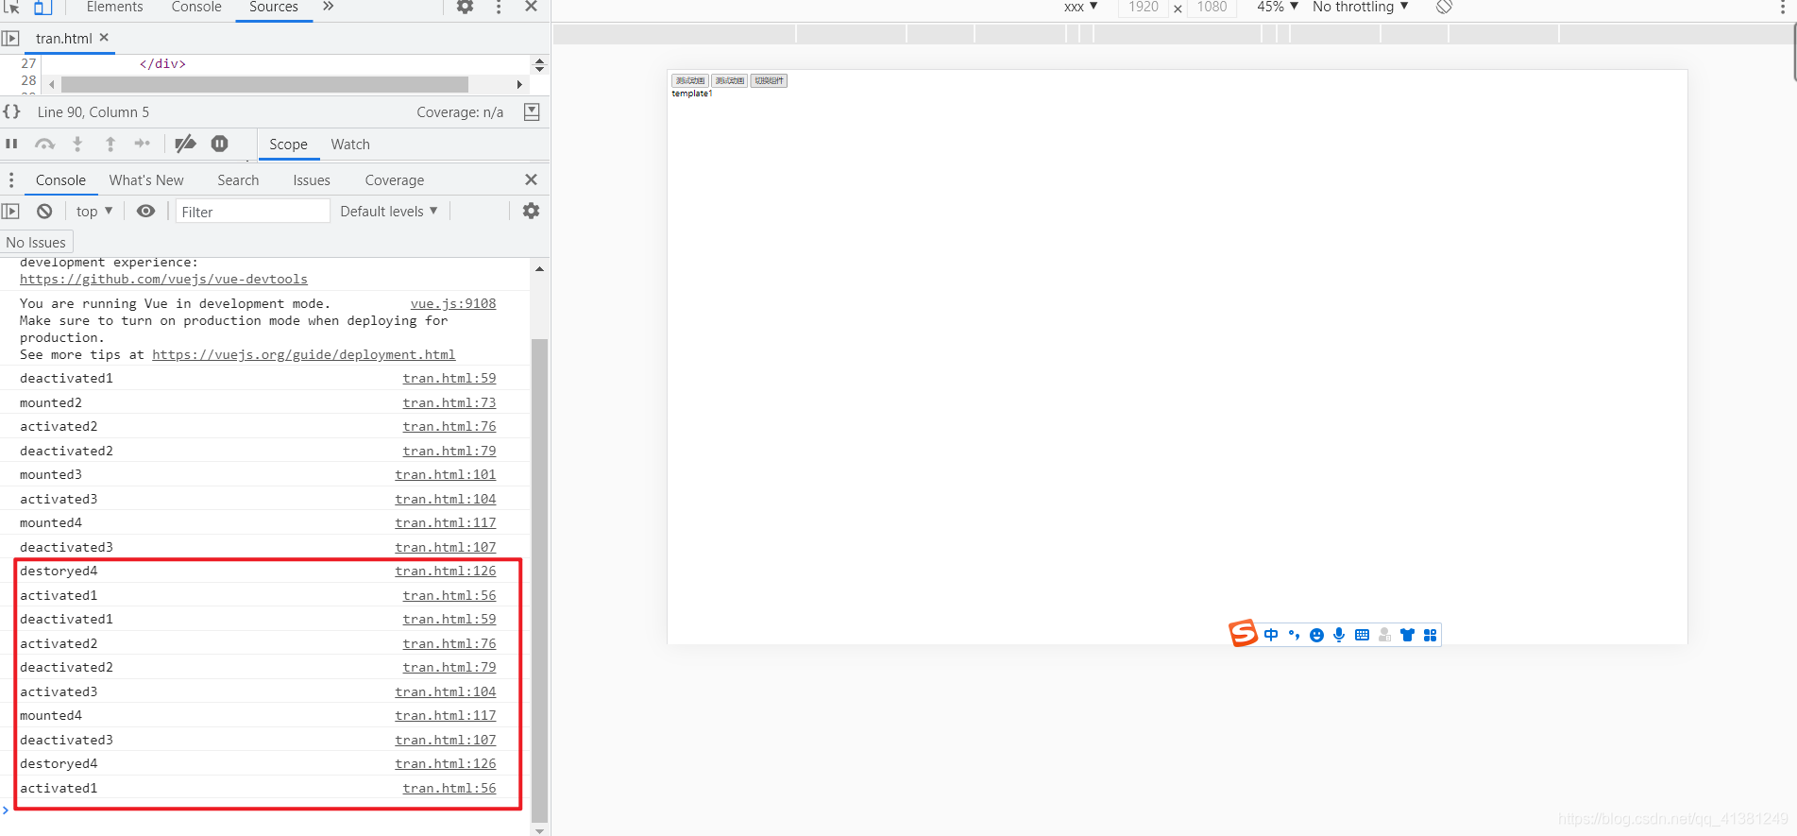Close the tran.html file tab
Screen dimensions: 1797x836
(x=104, y=38)
